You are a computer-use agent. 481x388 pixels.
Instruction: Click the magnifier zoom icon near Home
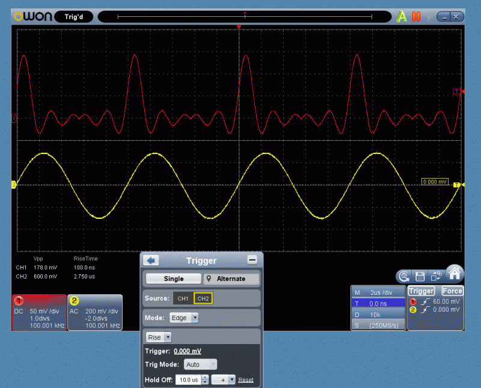pyautogui.click(x=404, y=277)
